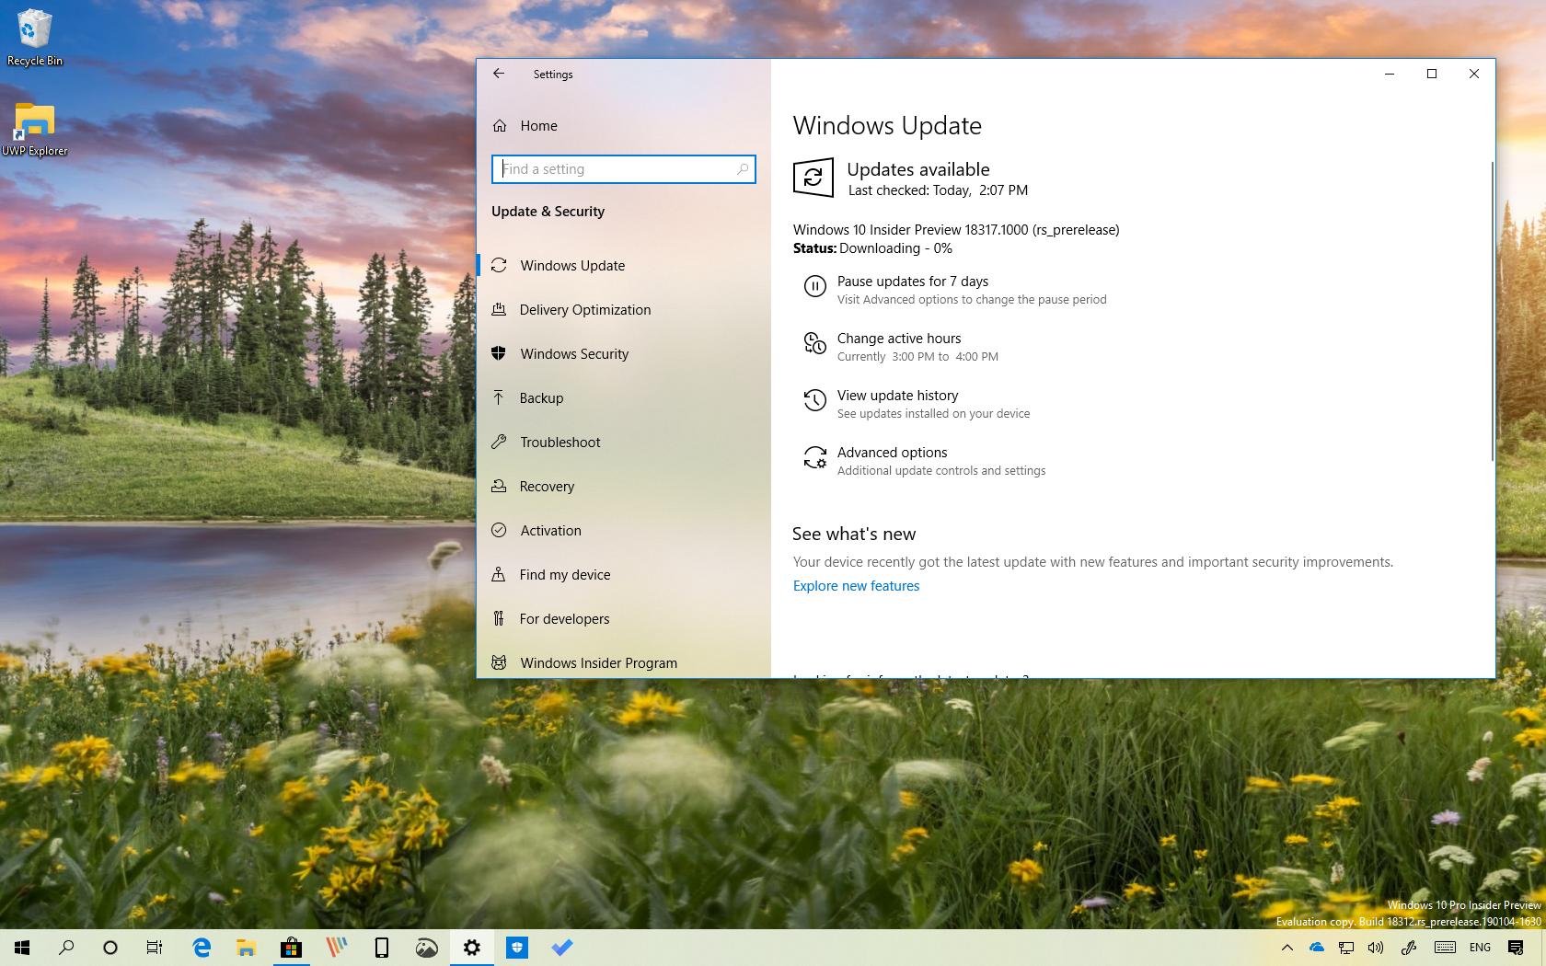
Task: Open Change active hours
Action: [898, 339]
